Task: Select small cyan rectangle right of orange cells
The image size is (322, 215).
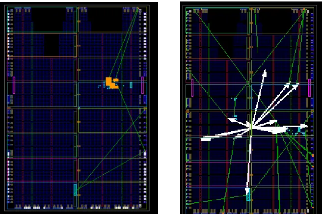Action: 131,85
